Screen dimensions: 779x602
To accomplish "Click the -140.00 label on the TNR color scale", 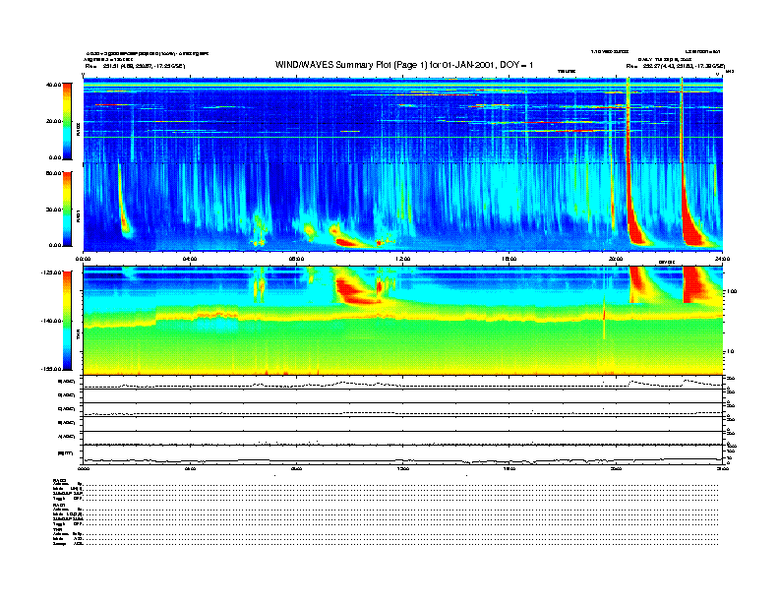I will click(52, 321).
